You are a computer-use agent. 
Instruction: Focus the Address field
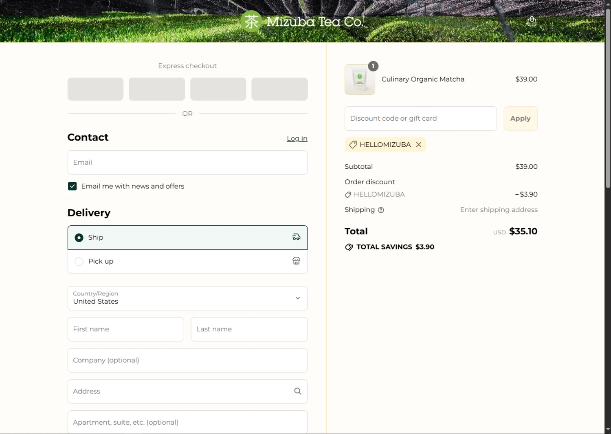[187, 391]
